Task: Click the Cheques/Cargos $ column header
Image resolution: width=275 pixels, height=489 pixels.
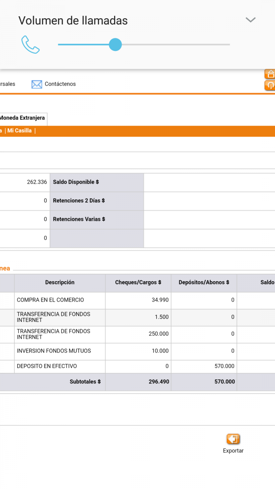Action: click(138, 282)
